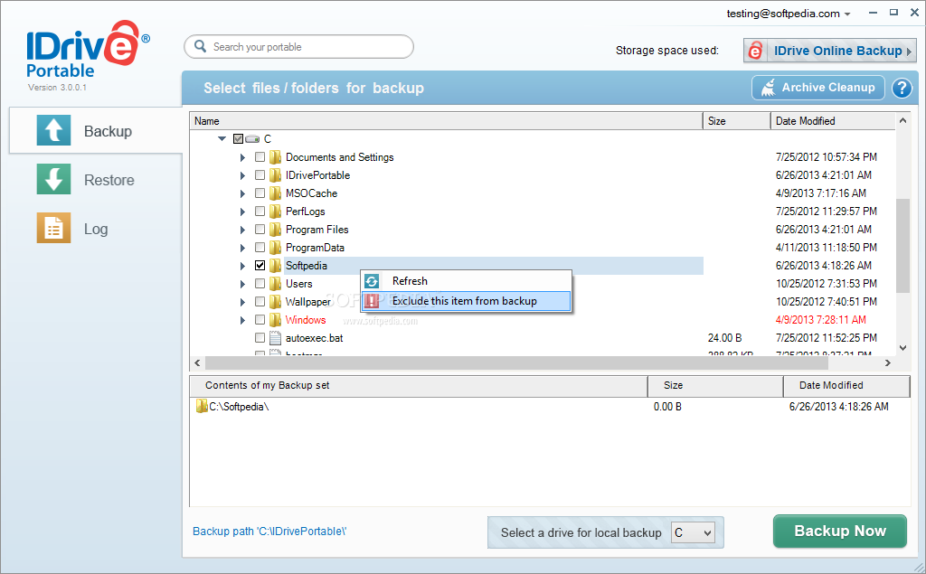This screenshot has height=574, width=926.
Task: Check the MSOCache checkbox
Action: (260, 193)
